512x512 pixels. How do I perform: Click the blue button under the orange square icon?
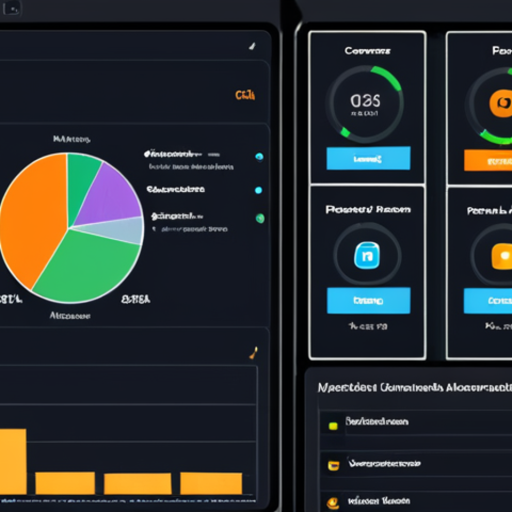[x=488, y=300]
